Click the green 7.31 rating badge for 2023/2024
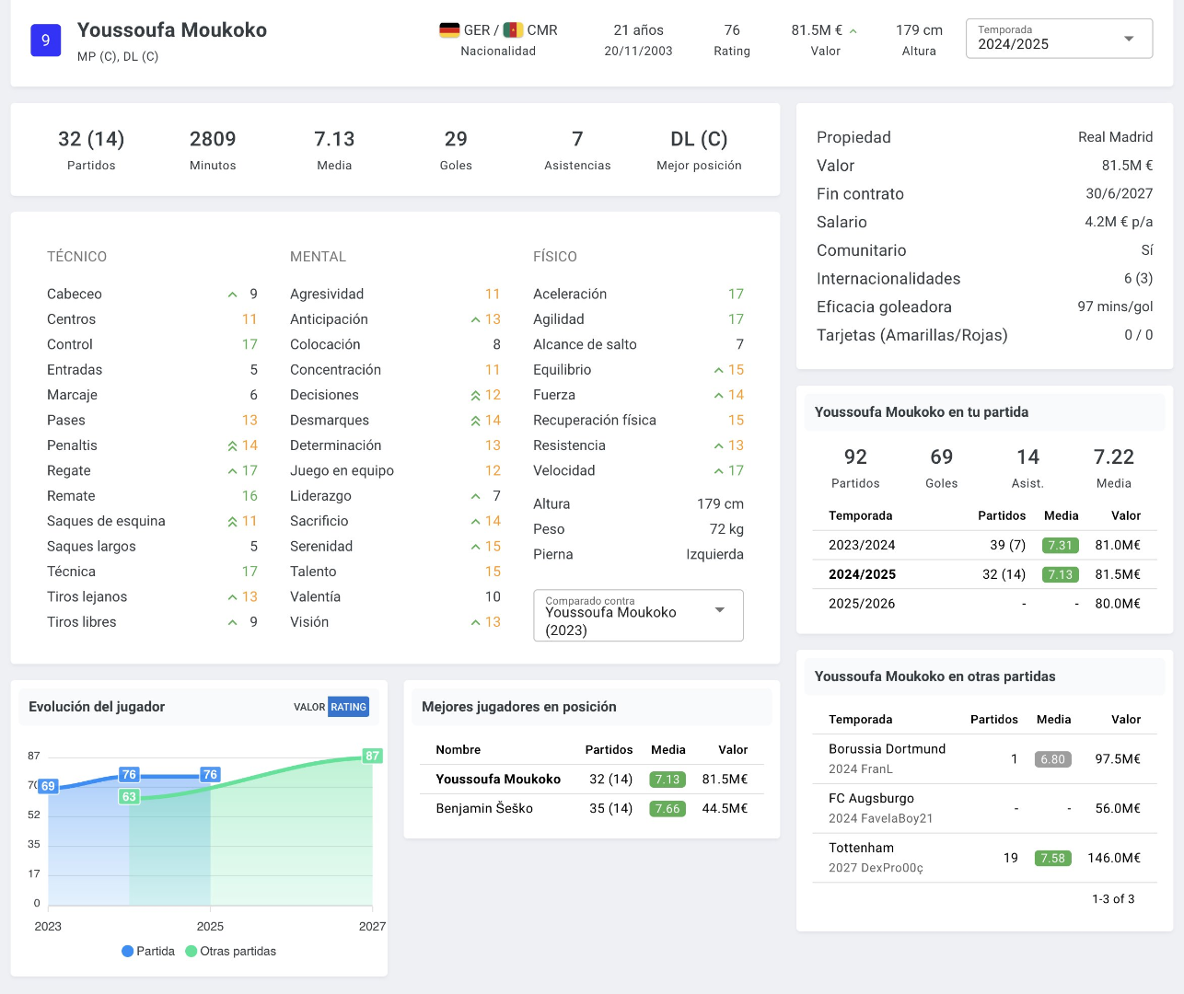This screenshot has width=1184, height=994. [x=1061, y=545]
